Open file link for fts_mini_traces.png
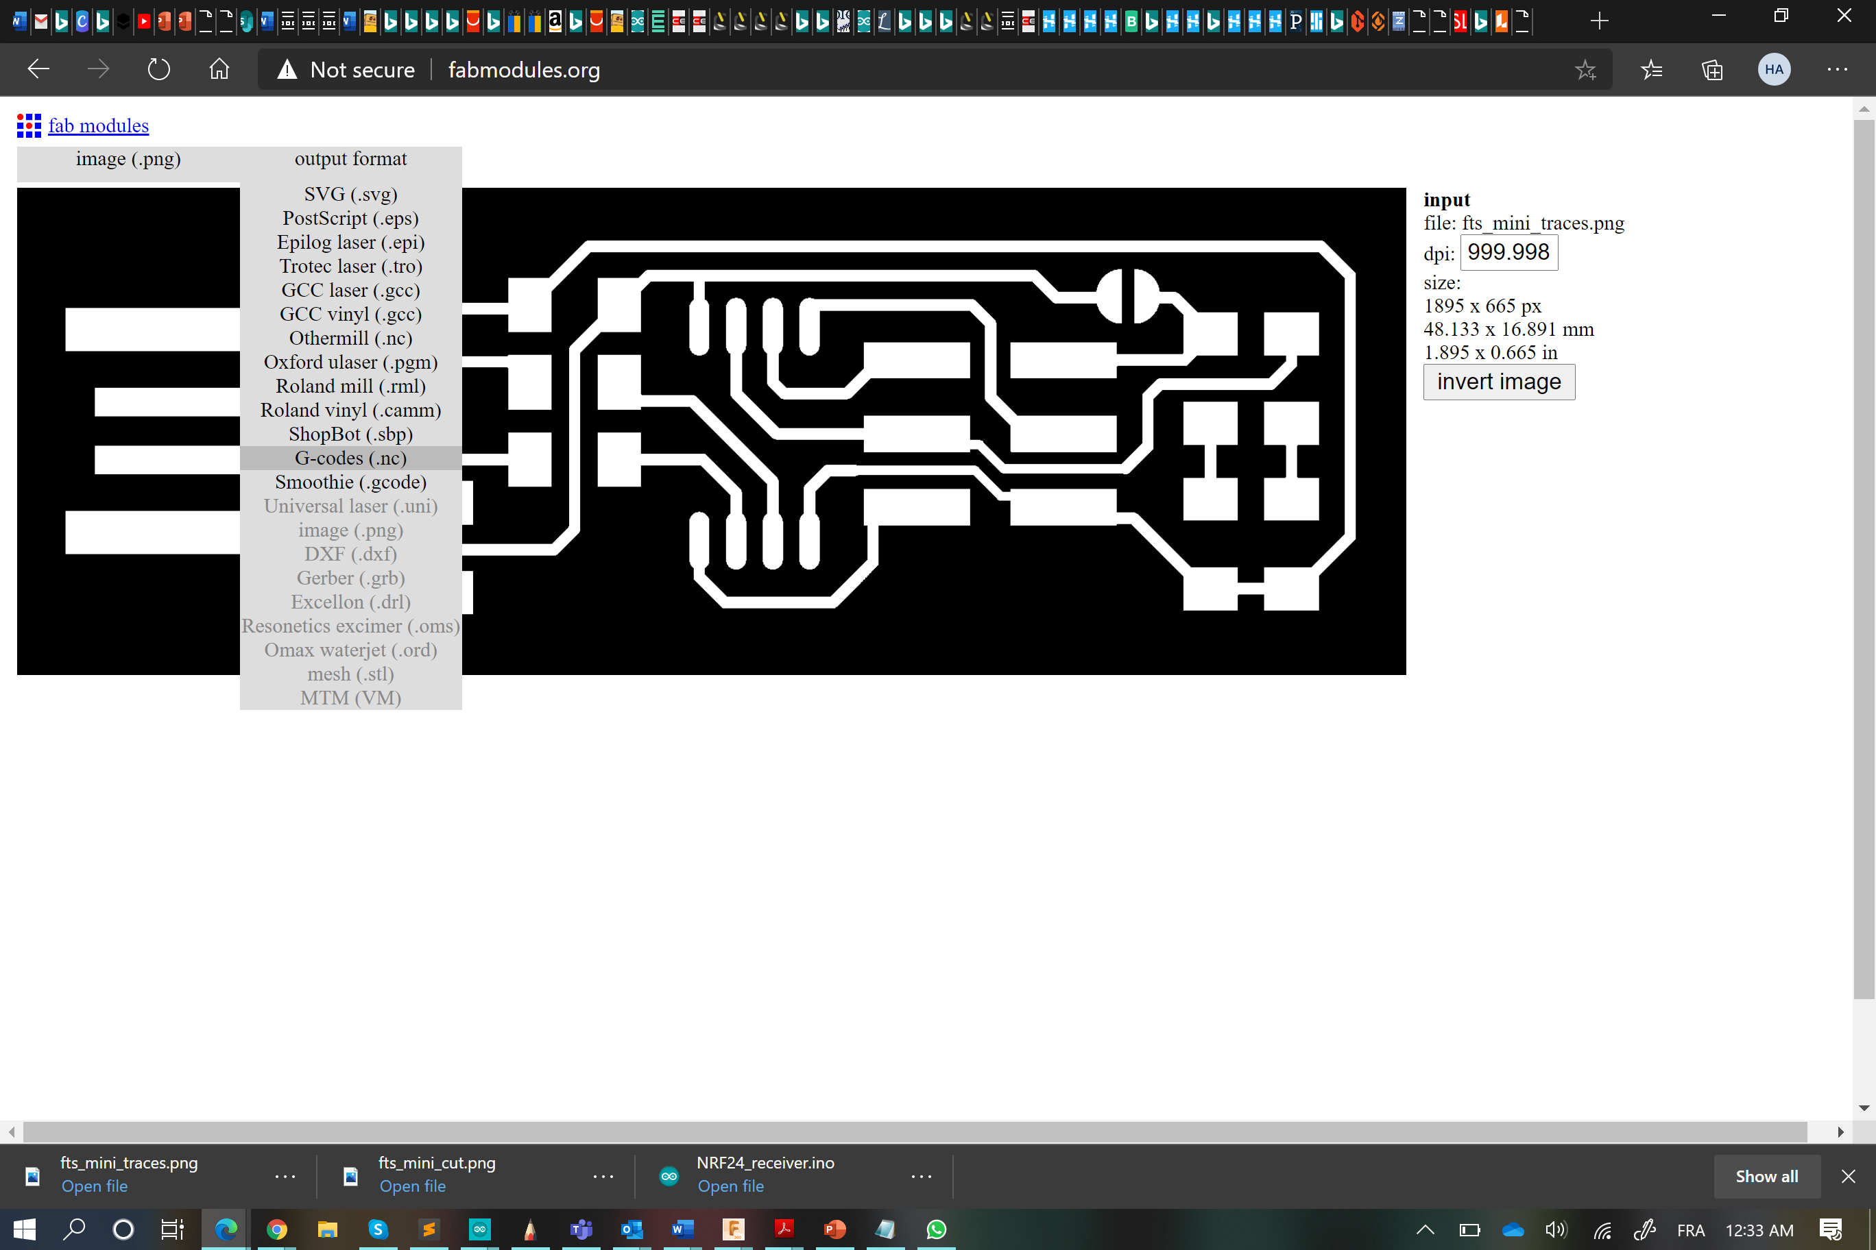The width and height of the screenshot is (1876, 1250). [94, 1186]
